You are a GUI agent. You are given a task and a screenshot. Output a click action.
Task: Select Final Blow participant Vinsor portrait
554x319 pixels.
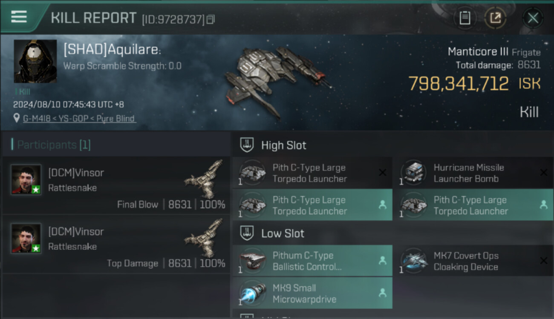tap(26, 180)
